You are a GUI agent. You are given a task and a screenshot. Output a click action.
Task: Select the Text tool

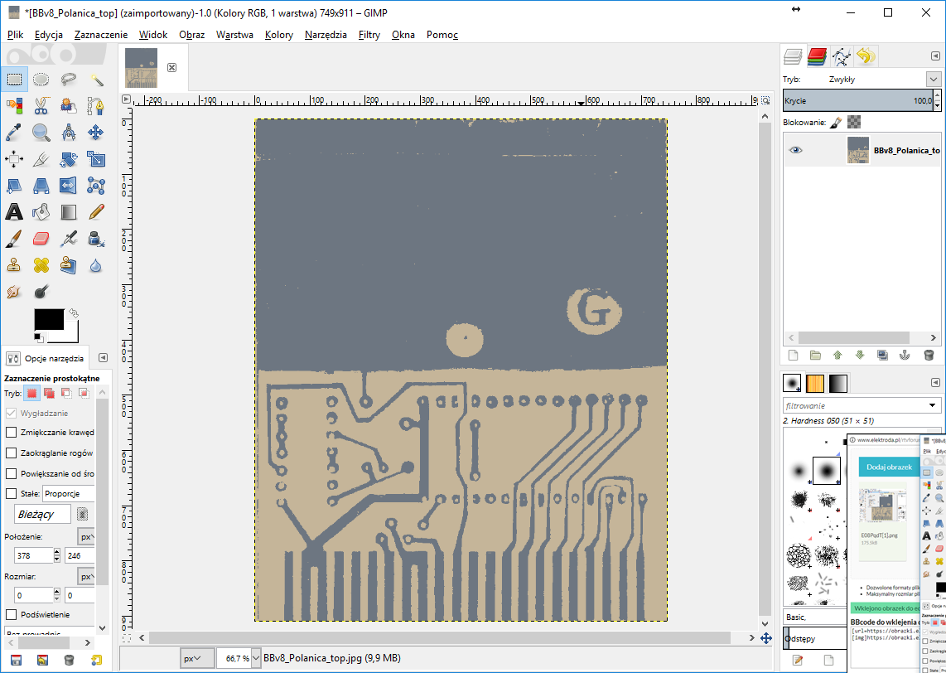pyautogui.click(x=14, y=212)
